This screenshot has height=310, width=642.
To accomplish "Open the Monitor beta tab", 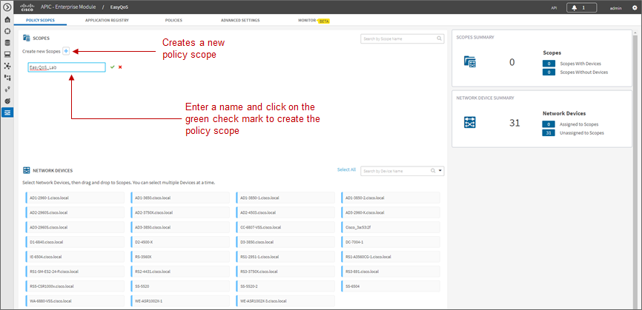I will pyautogui.click(x=314, y=20).
